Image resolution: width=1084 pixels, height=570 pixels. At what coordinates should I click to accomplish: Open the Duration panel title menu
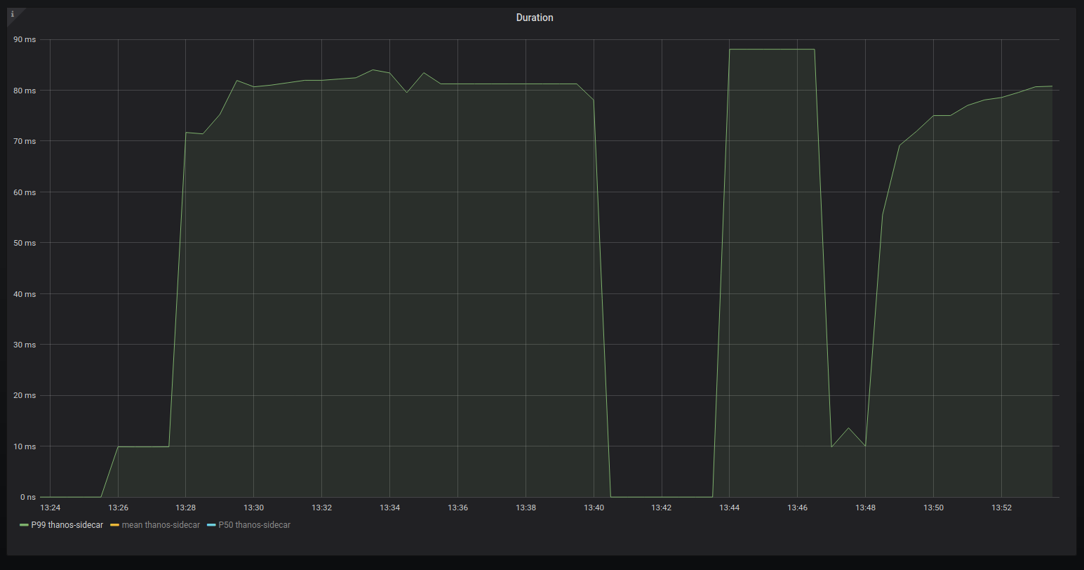tap(535, 18)
